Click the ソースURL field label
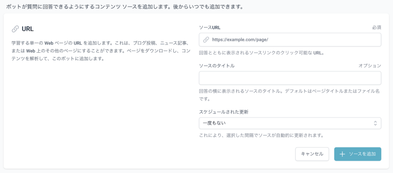Screen dimensions: 393x173 210,28
